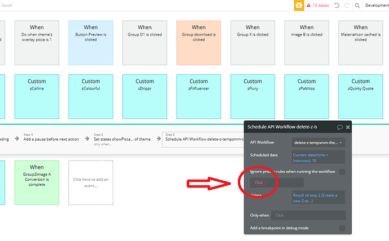Enable Add a breakpoint in debug mode

342,228
